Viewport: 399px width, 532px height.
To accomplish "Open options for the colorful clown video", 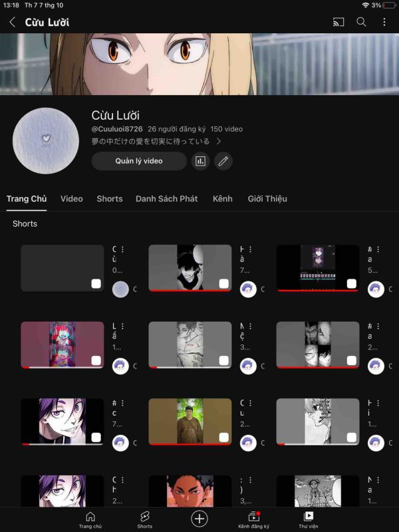I will point(122,326).
